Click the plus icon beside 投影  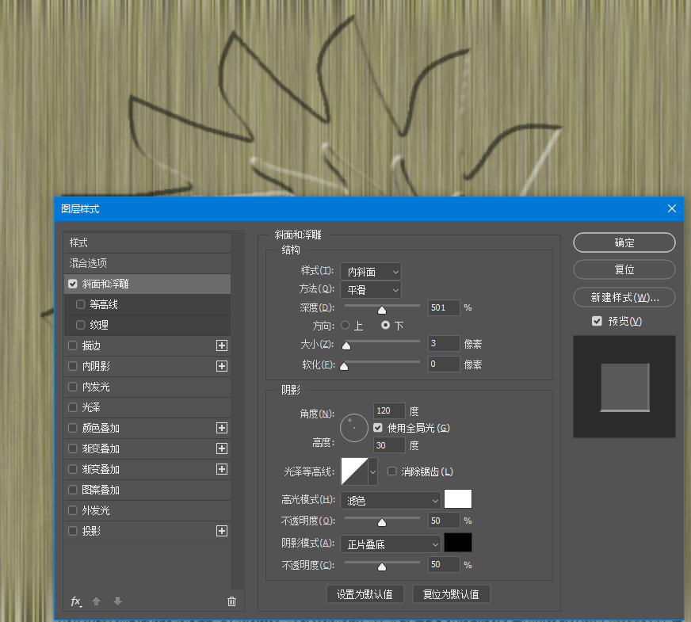point(222,531)
